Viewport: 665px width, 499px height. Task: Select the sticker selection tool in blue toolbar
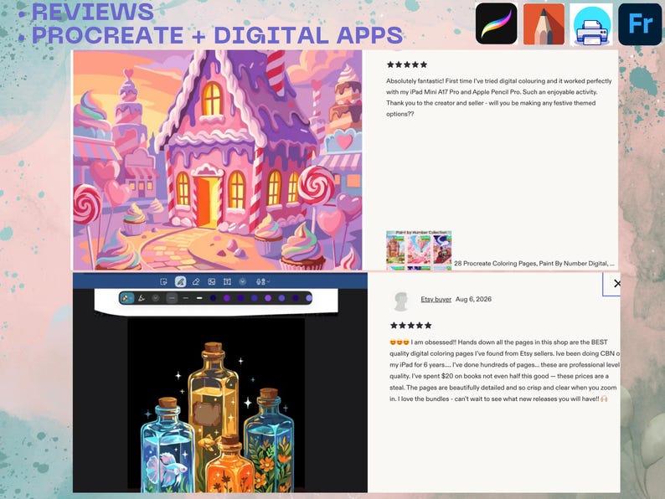pyautogui.click(x=163, y=281)
